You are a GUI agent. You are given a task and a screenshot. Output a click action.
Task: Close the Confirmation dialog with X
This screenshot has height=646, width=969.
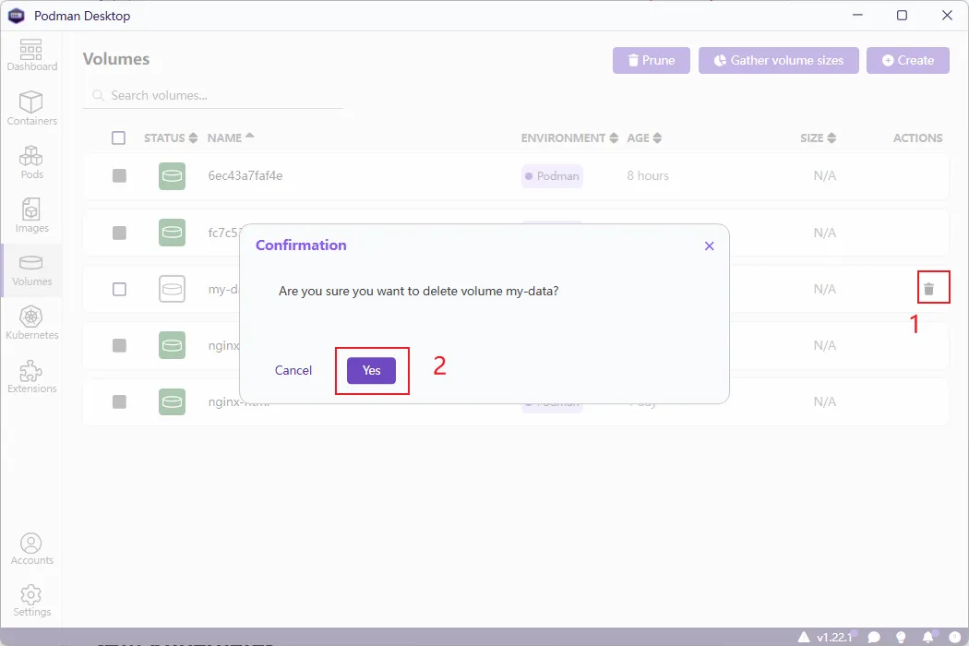point(709,246)
